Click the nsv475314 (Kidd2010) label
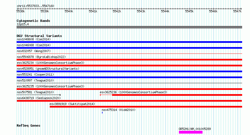The height and width of the screenshot is (135, 250). point(119,110)
